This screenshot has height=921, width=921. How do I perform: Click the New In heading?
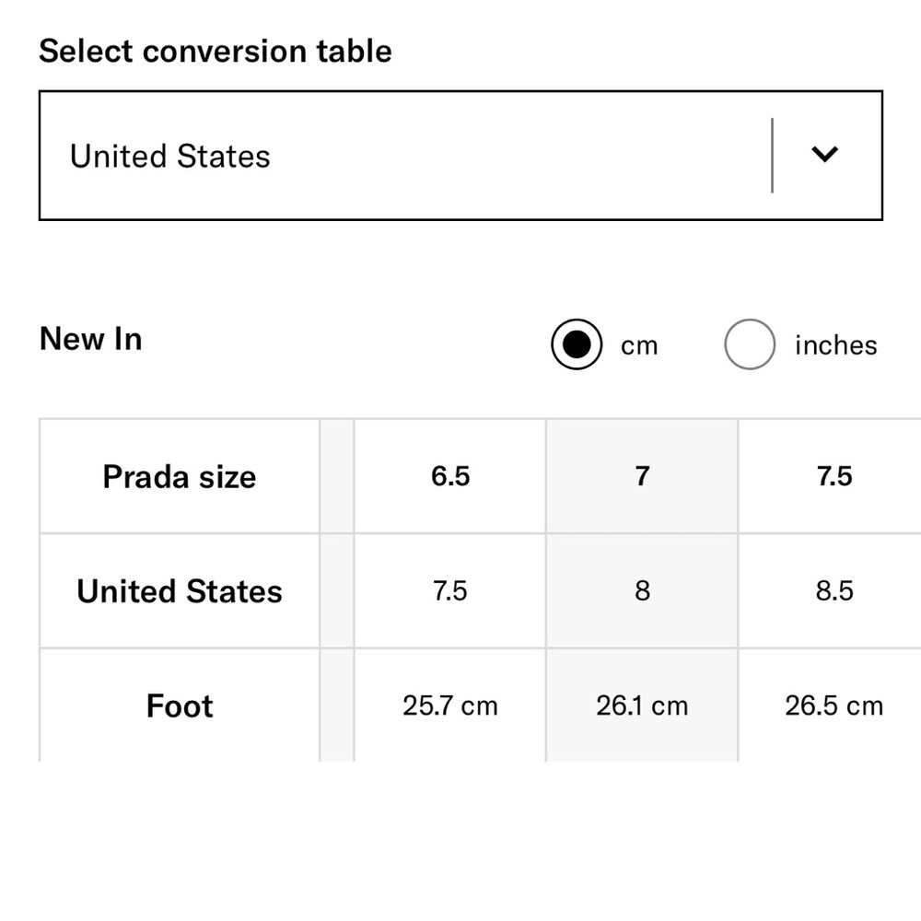[x=91, y=339]
